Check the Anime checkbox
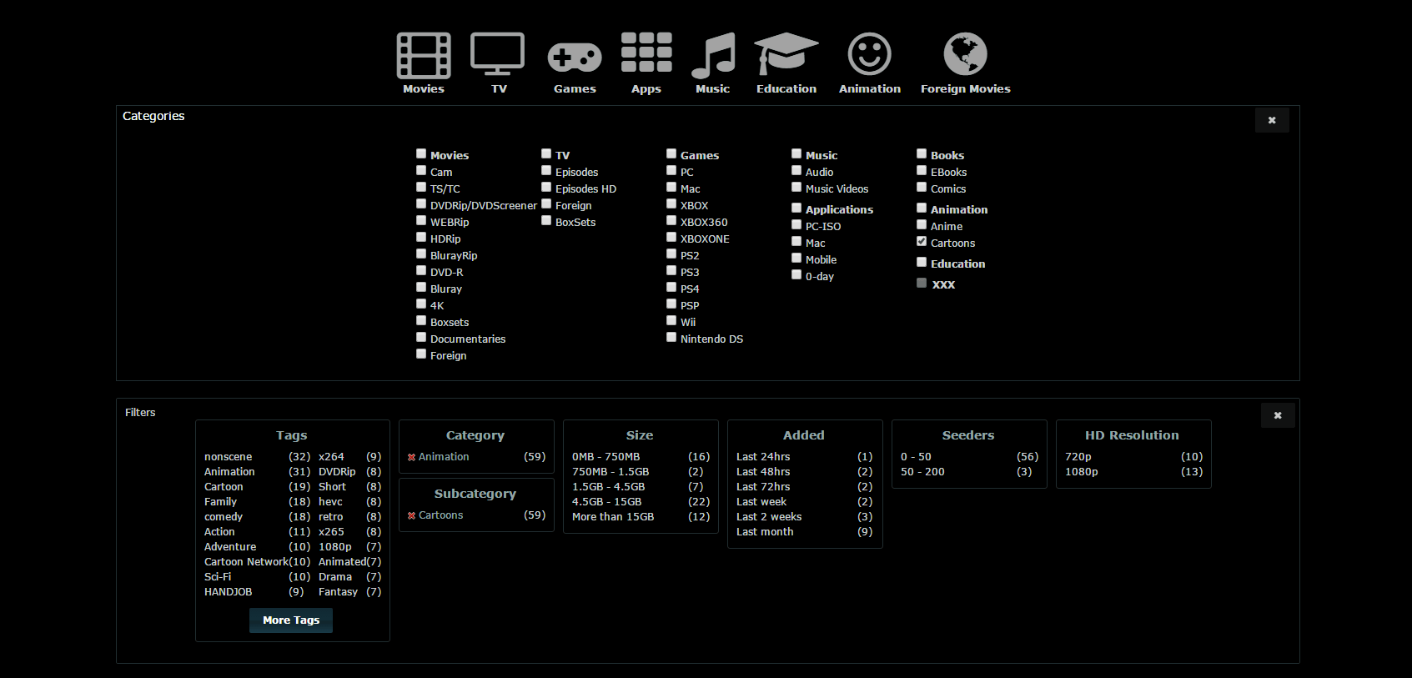Image resolution: width=1412 pixels, height=678 pixels. [922, 224]
